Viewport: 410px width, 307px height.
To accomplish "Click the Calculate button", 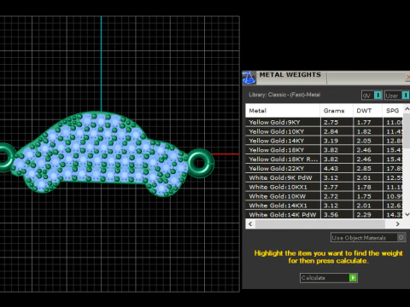I will pos(329,278).
